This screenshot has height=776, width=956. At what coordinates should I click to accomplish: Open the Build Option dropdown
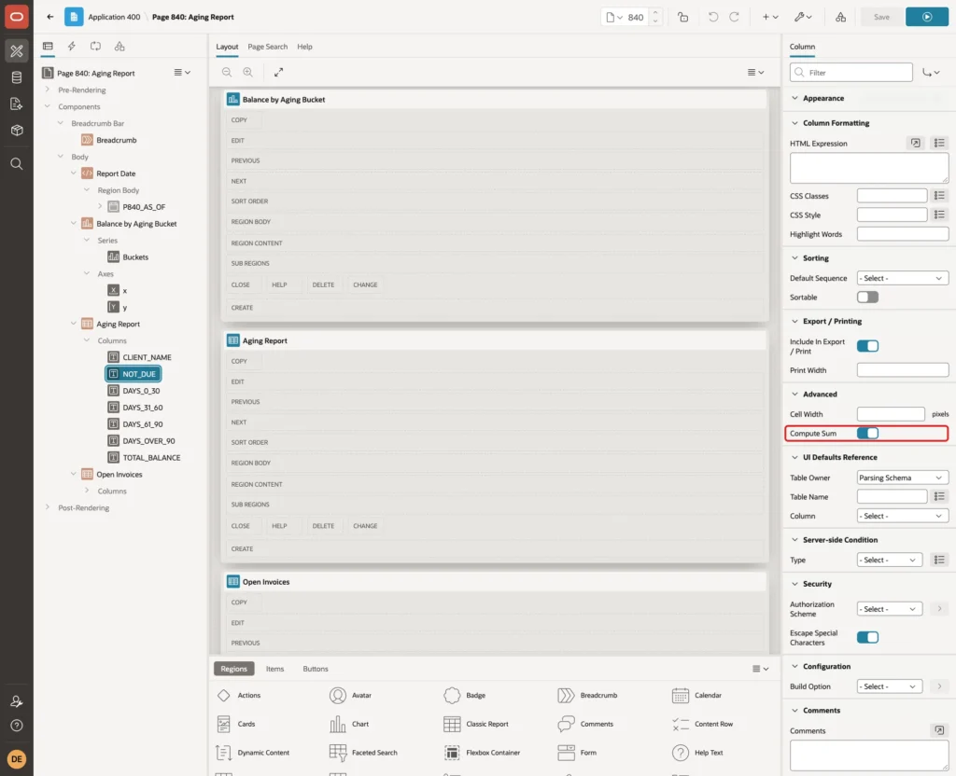point(889,687)
